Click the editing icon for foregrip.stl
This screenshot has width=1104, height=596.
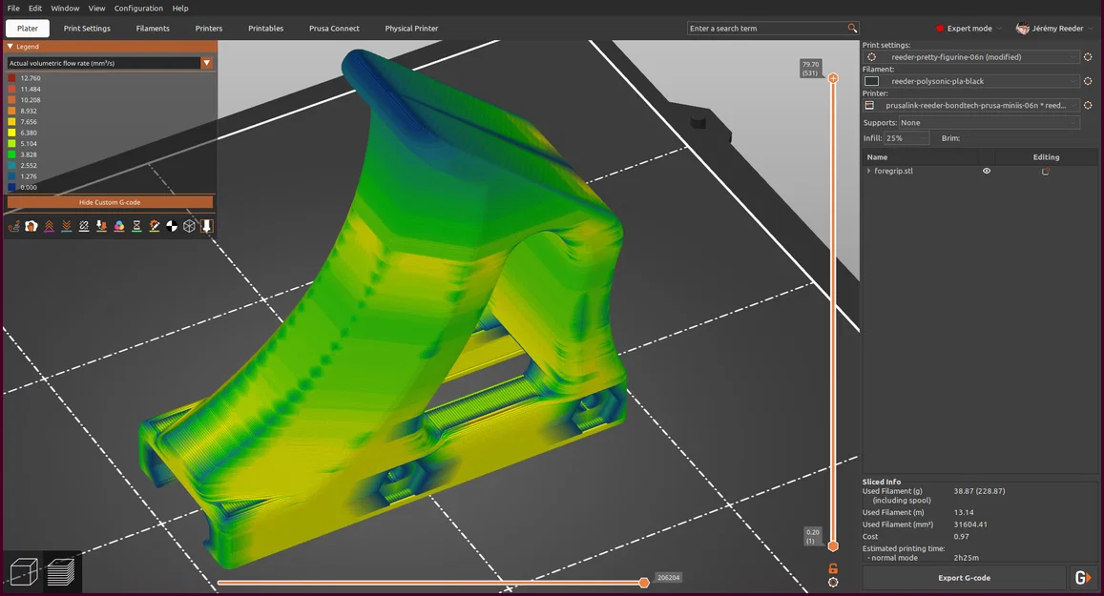(x=1046, y=171)
